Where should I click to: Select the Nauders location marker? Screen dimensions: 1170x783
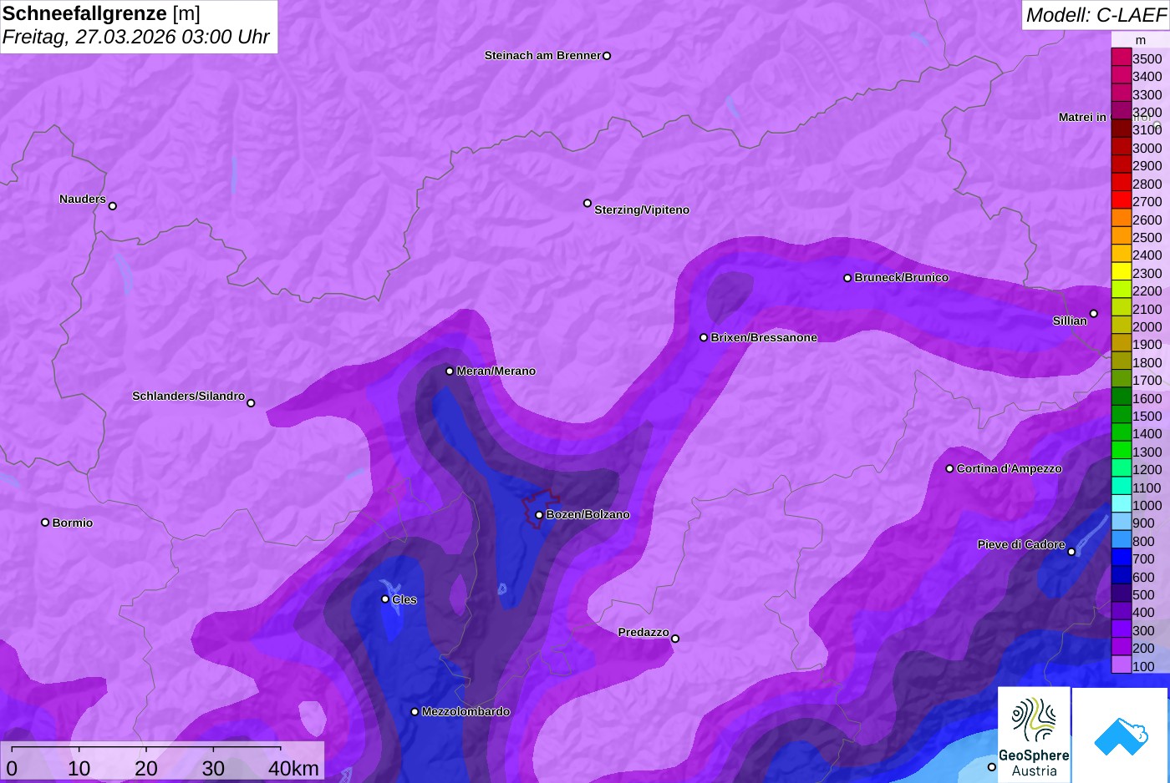[x=113, y=206]
